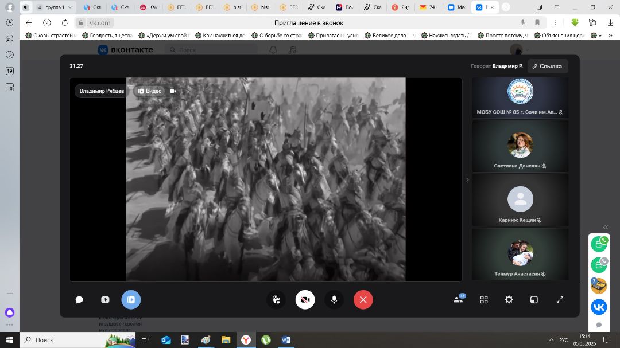
Task: Open File Explorer from taskbar
Action: [x=226, y=340]
